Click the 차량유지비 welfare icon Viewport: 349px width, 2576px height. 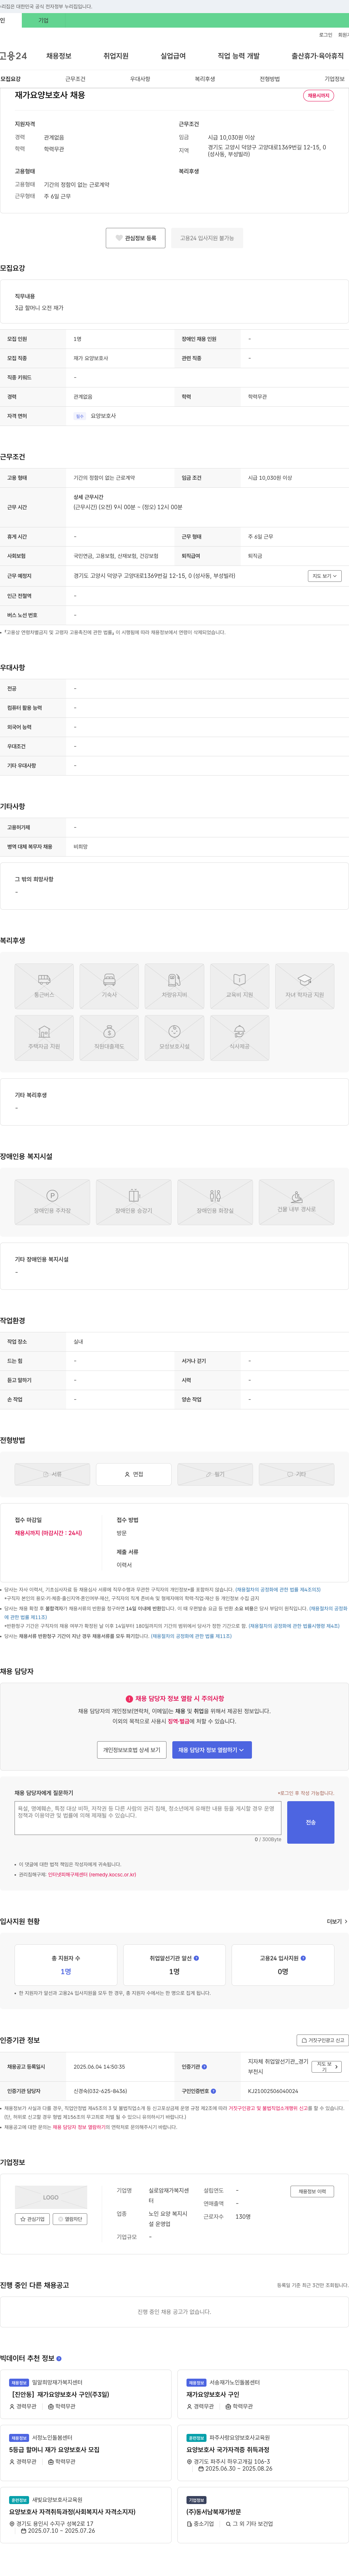tap(174, 986)
